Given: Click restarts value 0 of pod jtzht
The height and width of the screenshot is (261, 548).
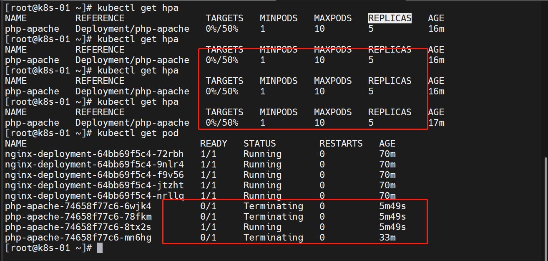Looking at the screenshot, I should 322,185.
